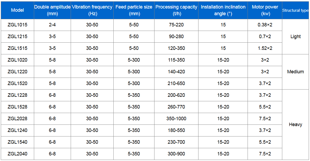This screenshot has height=161, width=310.
Task: Select the Medium structural type cell
Action: click(295, 72)
